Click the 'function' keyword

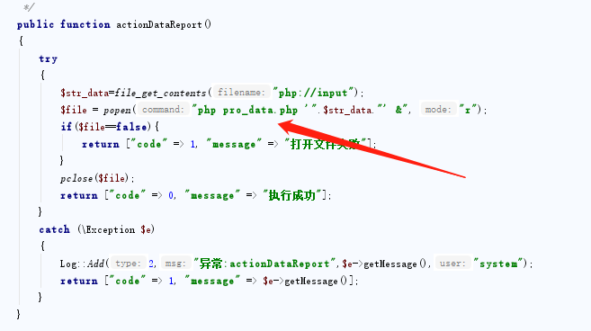coord(85,25)
